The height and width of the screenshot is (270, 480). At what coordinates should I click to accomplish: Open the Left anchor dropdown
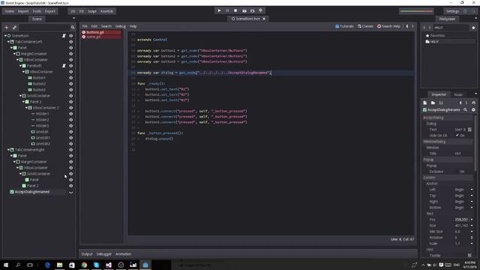[x=472, y=190]
